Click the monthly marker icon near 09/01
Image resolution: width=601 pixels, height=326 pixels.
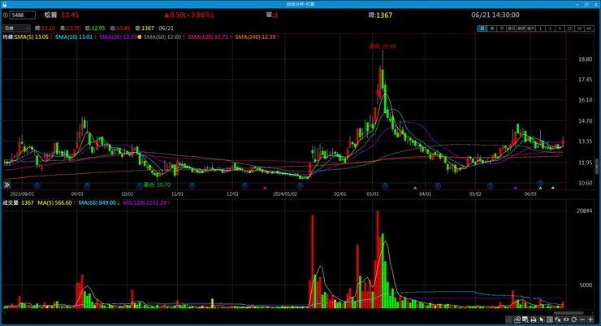tap(87, 186)
